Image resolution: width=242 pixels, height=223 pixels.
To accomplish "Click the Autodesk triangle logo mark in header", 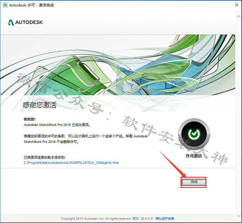I will point(11,22).
